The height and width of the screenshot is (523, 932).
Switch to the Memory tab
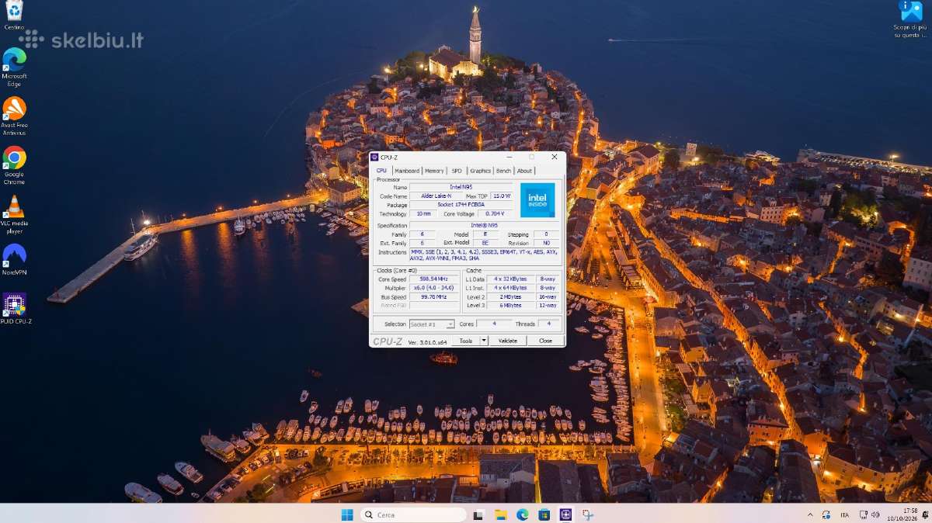pyautogui.click(x=434, y=171)
